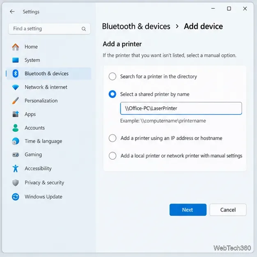Click the Accessibility figure icon
Screen dimensions: 257x257
pos(16,168)
